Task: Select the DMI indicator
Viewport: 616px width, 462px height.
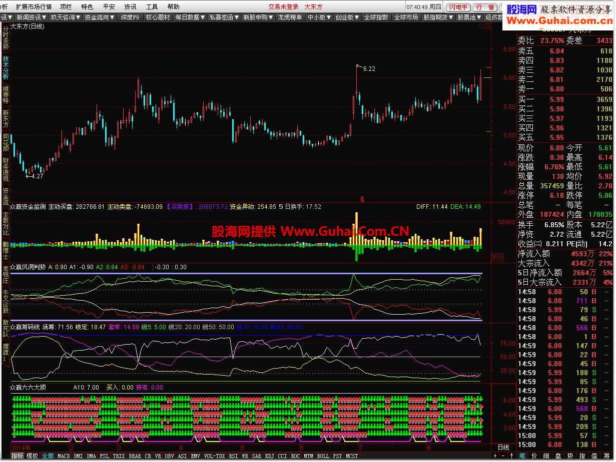Action: pyautogui.click(x=78, y=456)
